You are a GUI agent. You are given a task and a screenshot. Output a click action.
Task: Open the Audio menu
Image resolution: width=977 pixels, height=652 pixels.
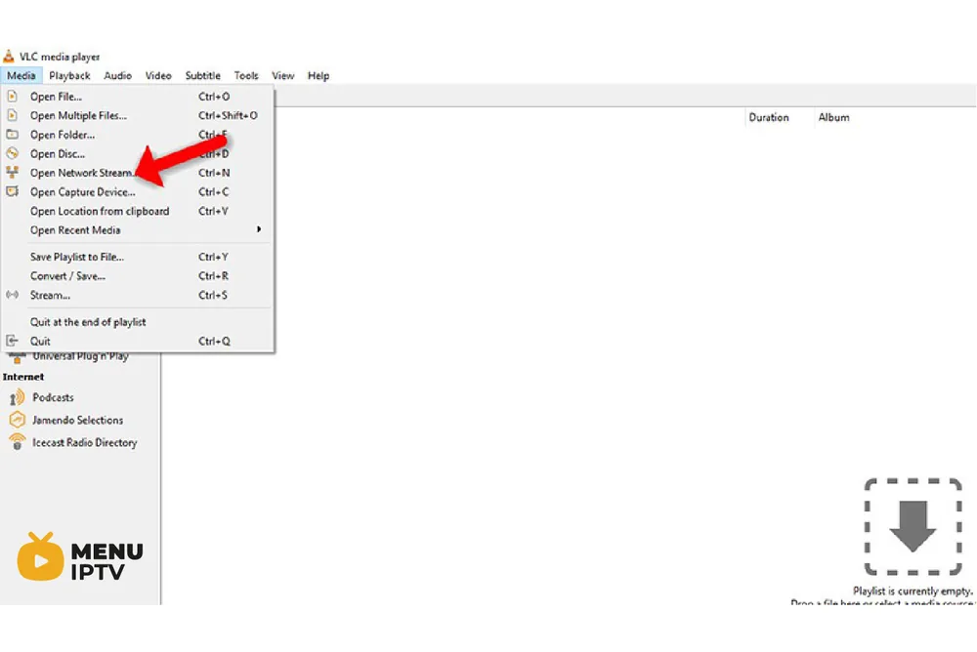pos(118,75)
